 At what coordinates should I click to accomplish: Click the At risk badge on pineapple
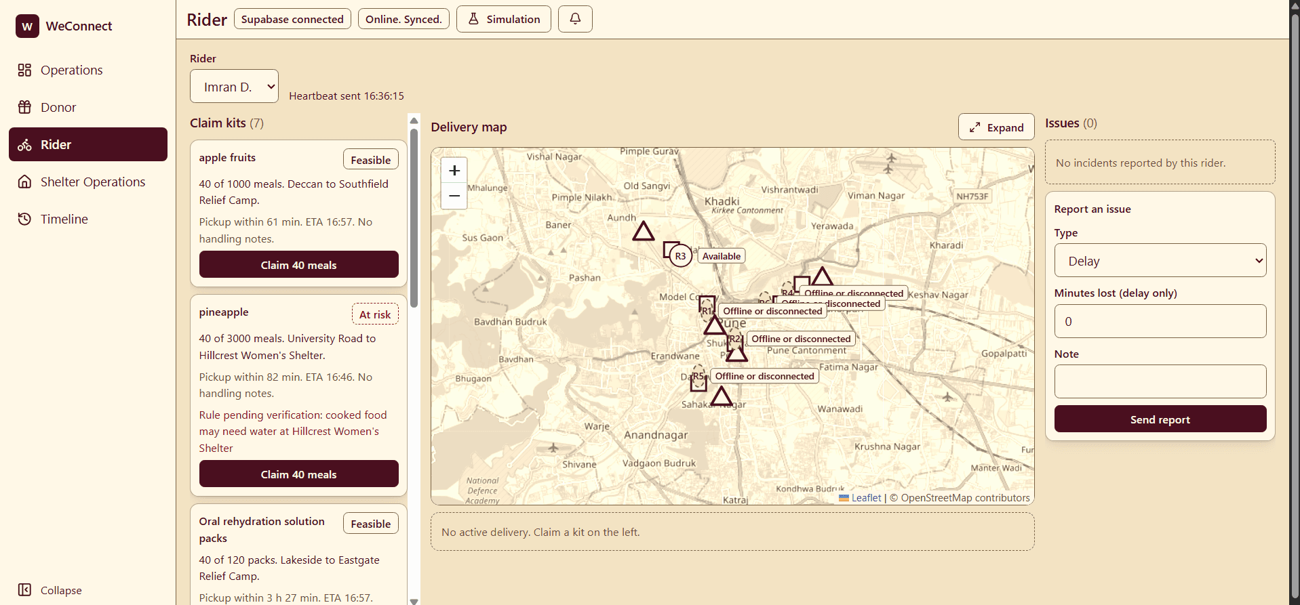(375, 314)
